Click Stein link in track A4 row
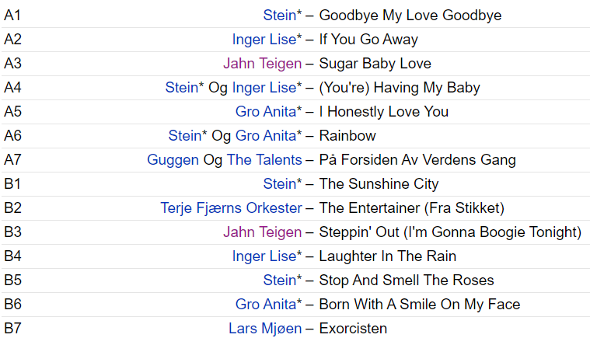590x345 pixels. pos(182,88)
